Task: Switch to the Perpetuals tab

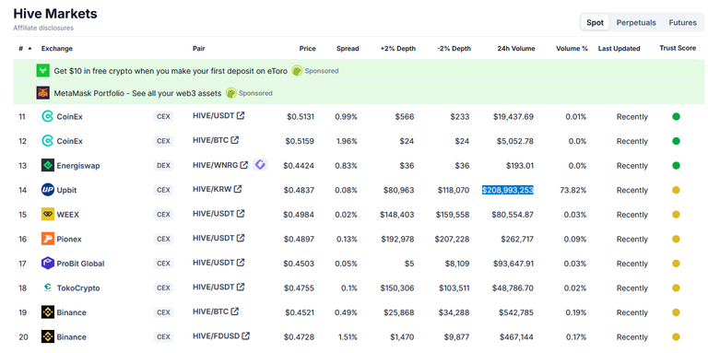Action: [x=636, y=22]
